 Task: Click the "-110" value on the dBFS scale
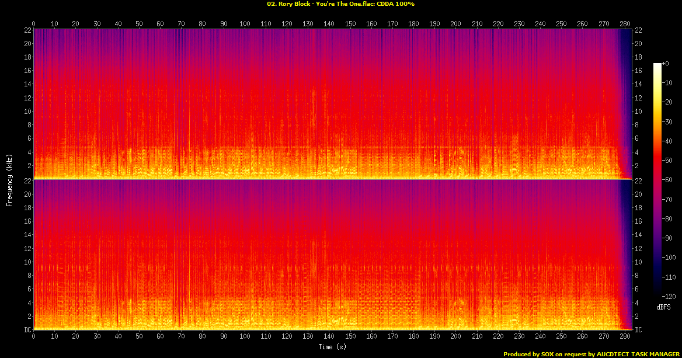(669, 277)
